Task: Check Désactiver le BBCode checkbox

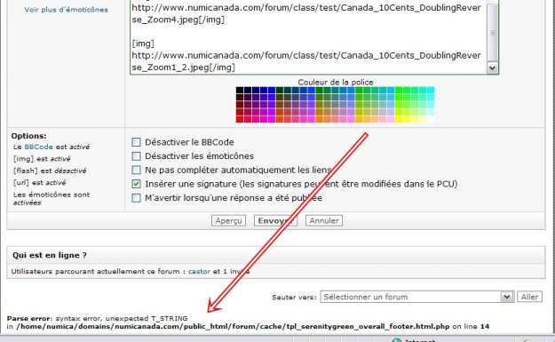Action: [136, 142]
